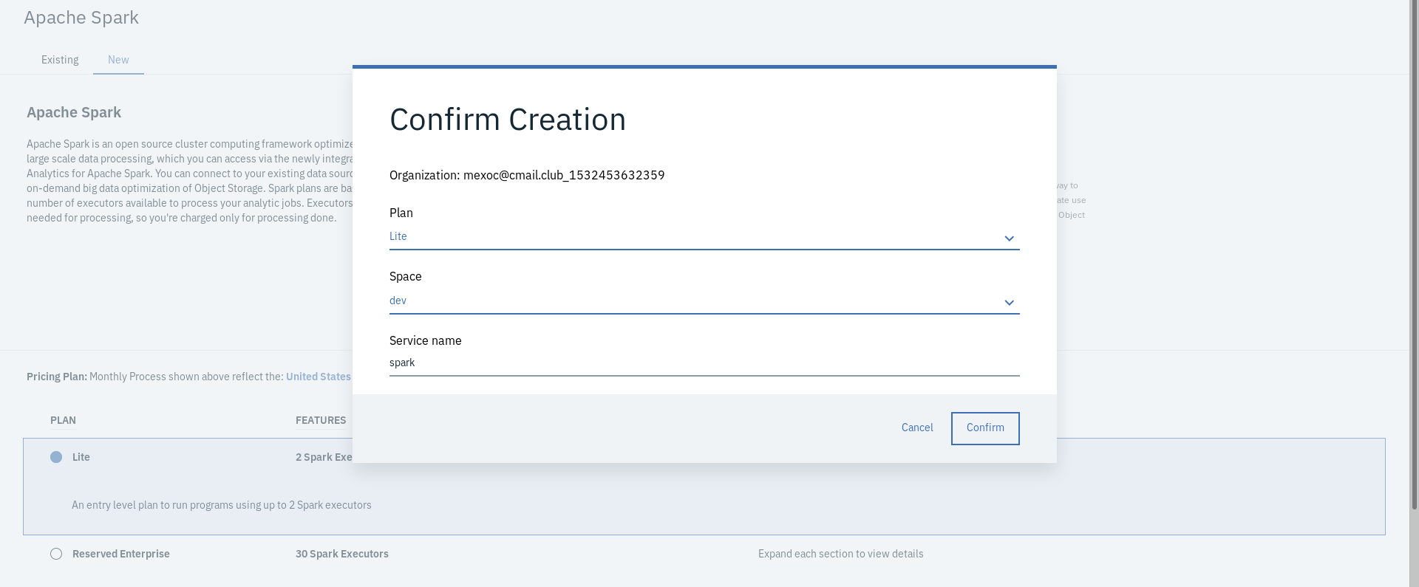
Task: Click the Reserved Enterprise plan label
Action: tap(121, 554)
